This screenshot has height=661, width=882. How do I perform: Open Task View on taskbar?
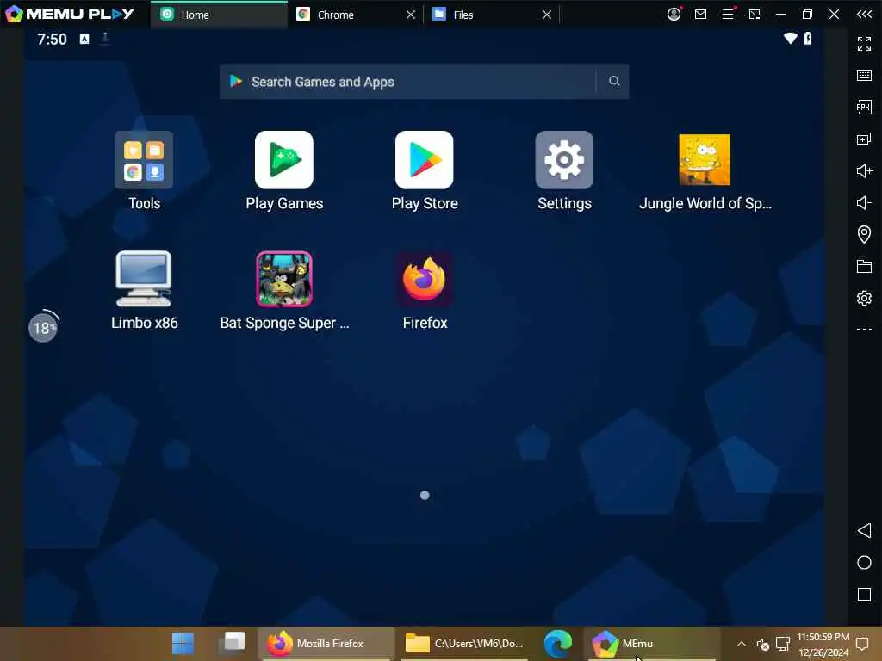click(x=233, y=643)
